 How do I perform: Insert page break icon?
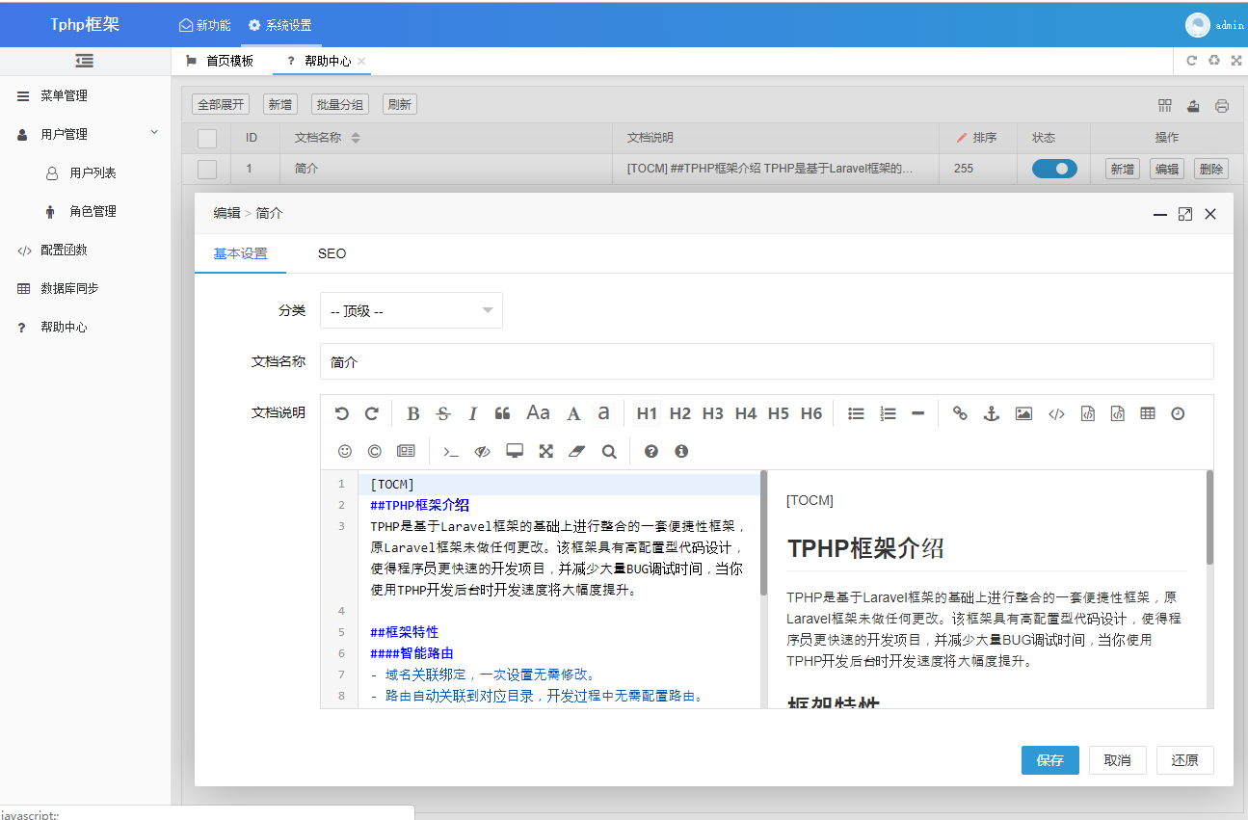[x=406, y=451]
